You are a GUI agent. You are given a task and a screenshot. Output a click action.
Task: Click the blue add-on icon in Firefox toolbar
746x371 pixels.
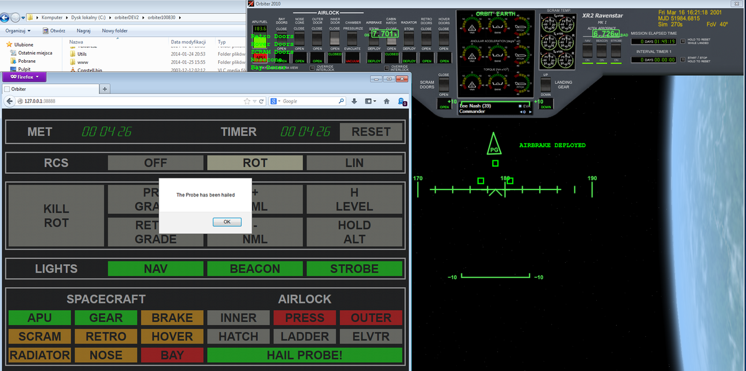click(x=402, y=102)
